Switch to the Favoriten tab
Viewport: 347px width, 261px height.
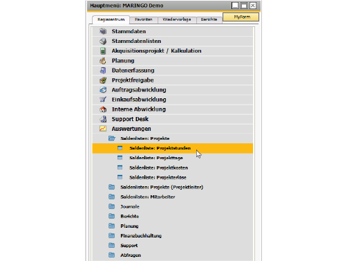(x=144, y=20)
